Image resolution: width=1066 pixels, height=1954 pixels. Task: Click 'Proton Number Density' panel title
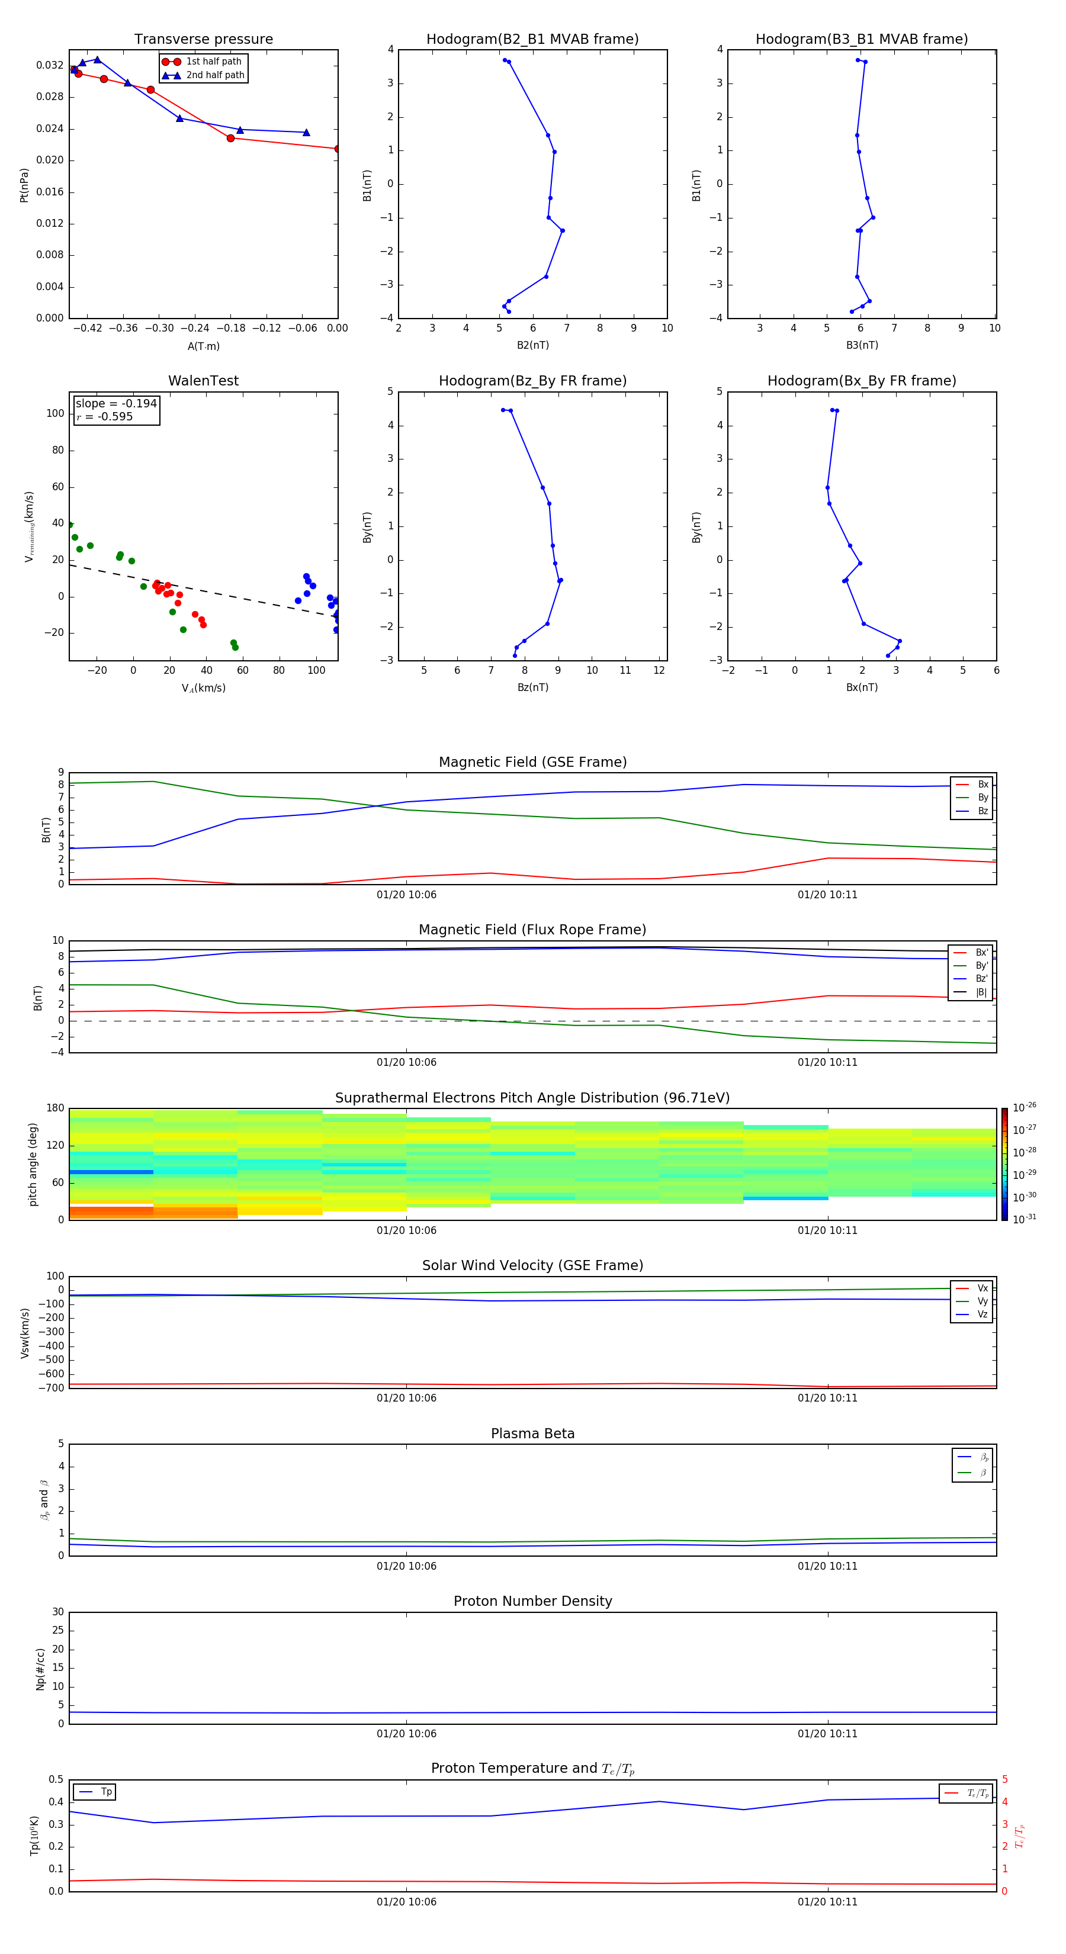pos(532,1601)
